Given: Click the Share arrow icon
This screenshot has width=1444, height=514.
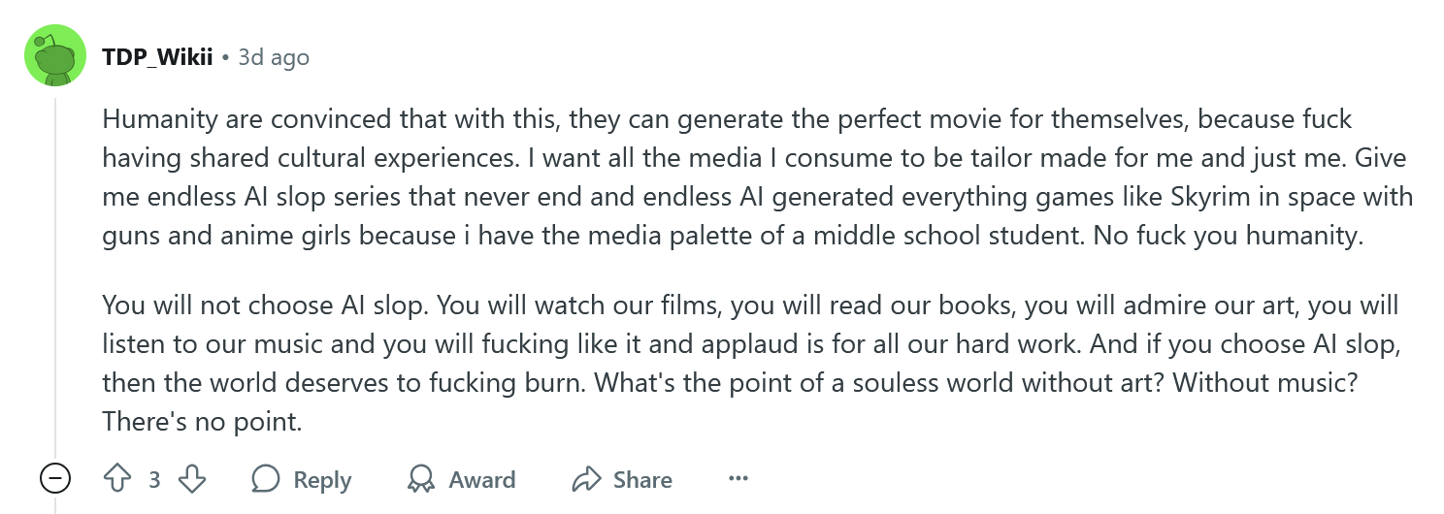Looking at the screenshot, I should pyautogui.click(x=587, y=479).
